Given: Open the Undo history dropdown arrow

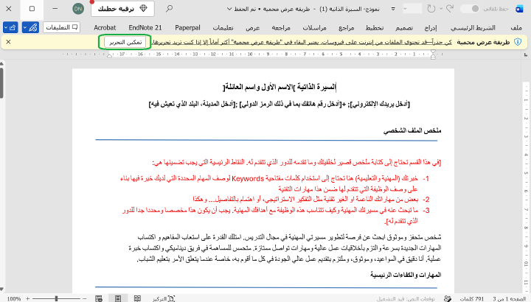Looking at the screenshot, I should (440, 9).
